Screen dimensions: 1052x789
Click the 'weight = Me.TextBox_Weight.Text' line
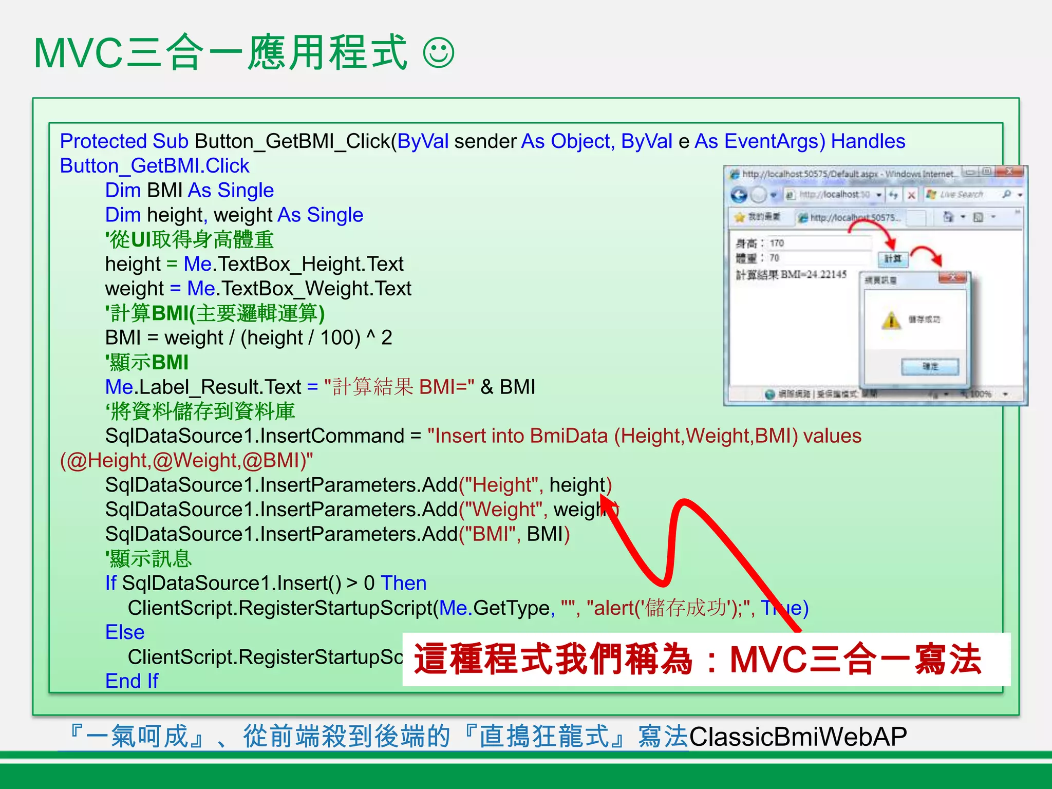coord(258,289)
